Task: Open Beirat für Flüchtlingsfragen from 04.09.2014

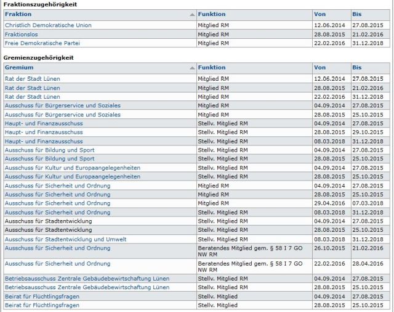Action: point(42,297)
